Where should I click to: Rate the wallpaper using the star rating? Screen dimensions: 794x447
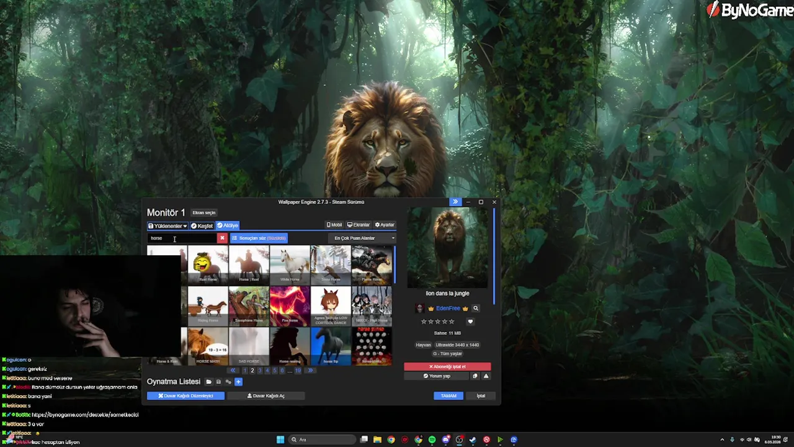click(438, 322)
